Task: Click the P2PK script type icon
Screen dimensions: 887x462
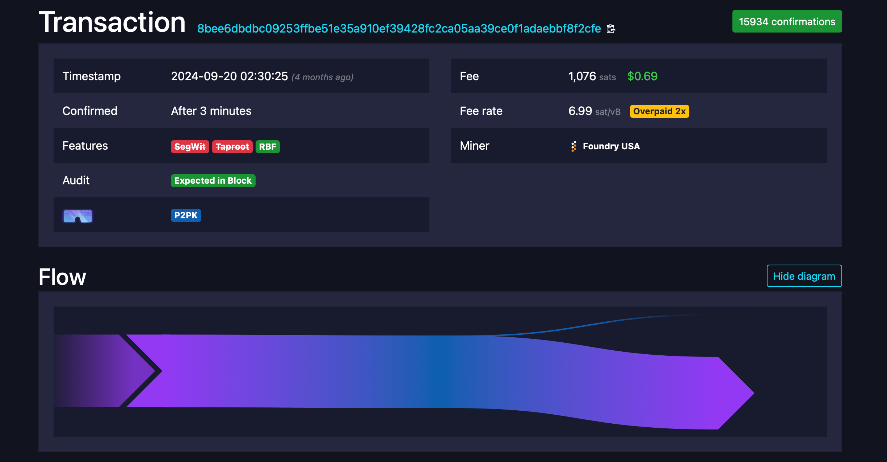Action: (185, 215)
